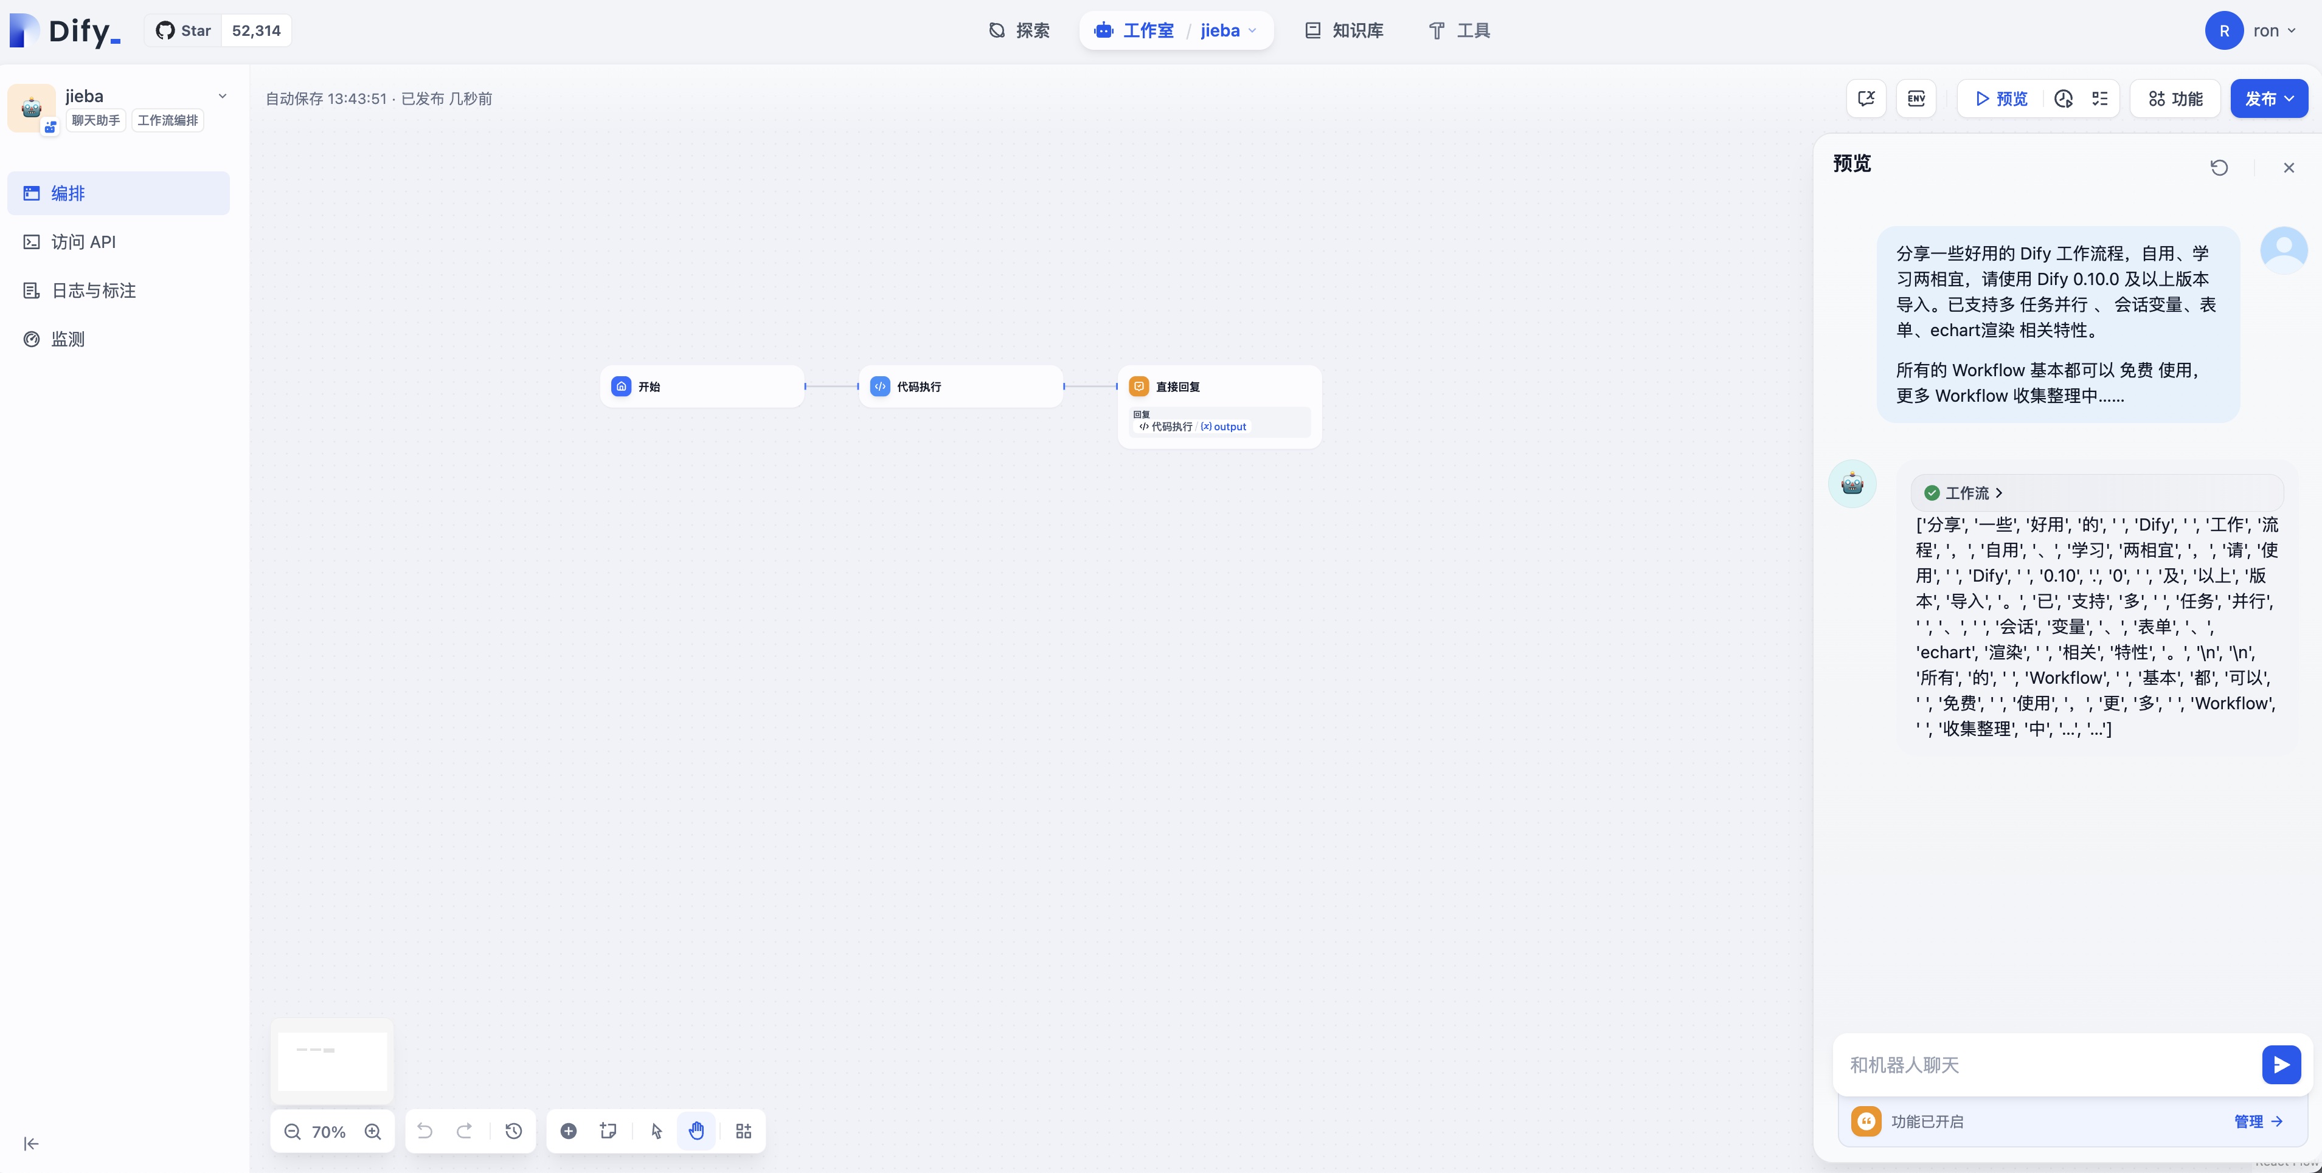Zoom in canvas with plus magnifier

pyautogui.click(x=372, y=1132)
